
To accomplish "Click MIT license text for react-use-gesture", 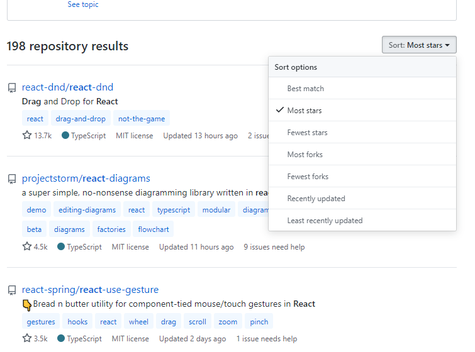I will tap(130, 339).
